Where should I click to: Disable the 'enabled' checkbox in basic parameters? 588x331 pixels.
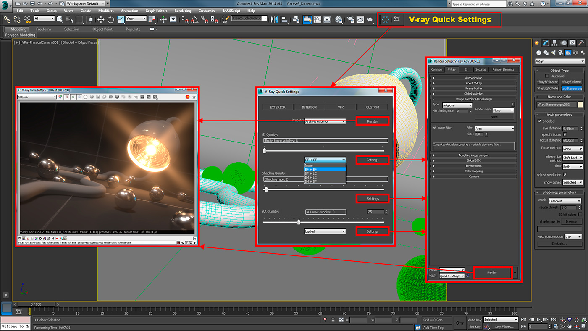[x=540, y=121]
